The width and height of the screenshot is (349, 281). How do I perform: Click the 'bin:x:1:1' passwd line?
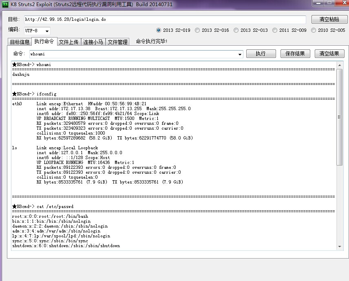[x=51, y=221]
